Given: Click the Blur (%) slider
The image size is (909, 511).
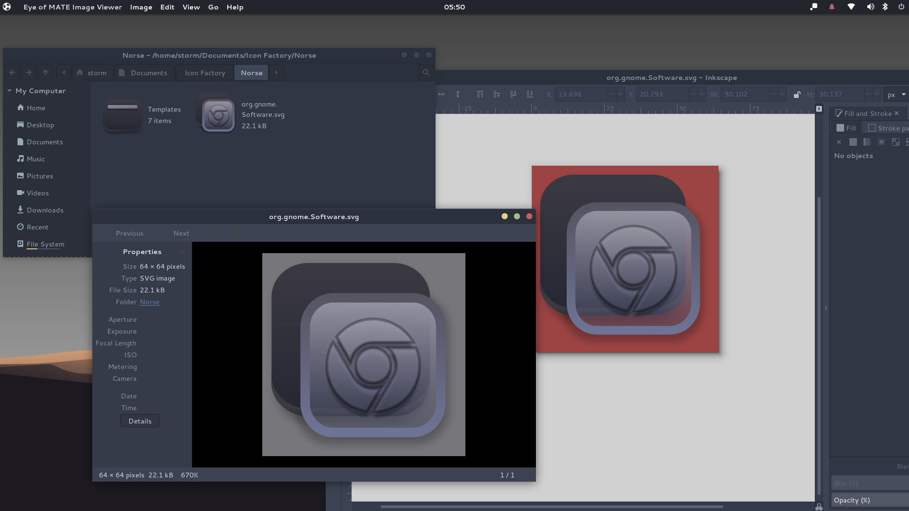Looking at the screenshot, I should coord(870,483).
